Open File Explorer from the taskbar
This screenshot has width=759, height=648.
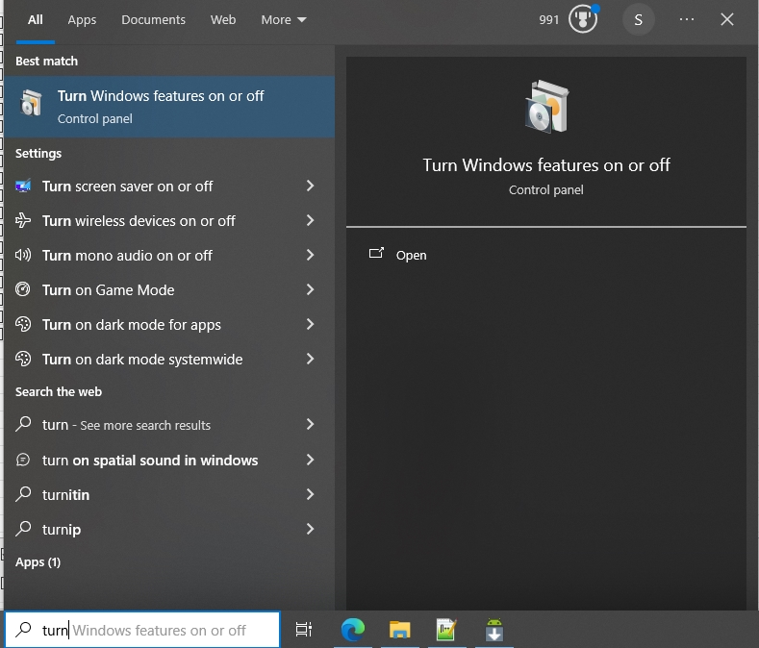pos(400,630)
